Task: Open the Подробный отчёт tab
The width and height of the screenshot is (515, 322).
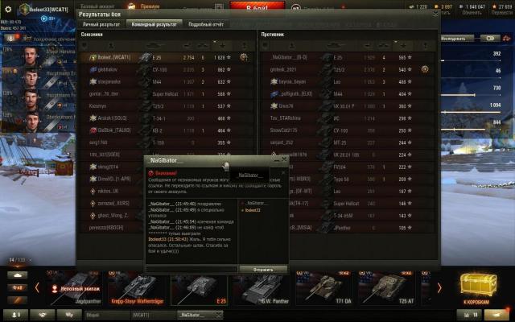Action: click(207, 25)
